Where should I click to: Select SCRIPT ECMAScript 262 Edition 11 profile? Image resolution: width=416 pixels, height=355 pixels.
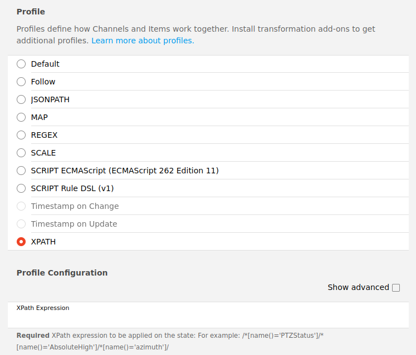click(x=21, y=171)
